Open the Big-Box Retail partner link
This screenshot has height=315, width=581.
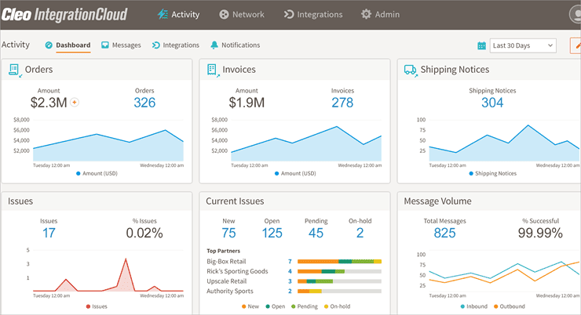point(227,261)
